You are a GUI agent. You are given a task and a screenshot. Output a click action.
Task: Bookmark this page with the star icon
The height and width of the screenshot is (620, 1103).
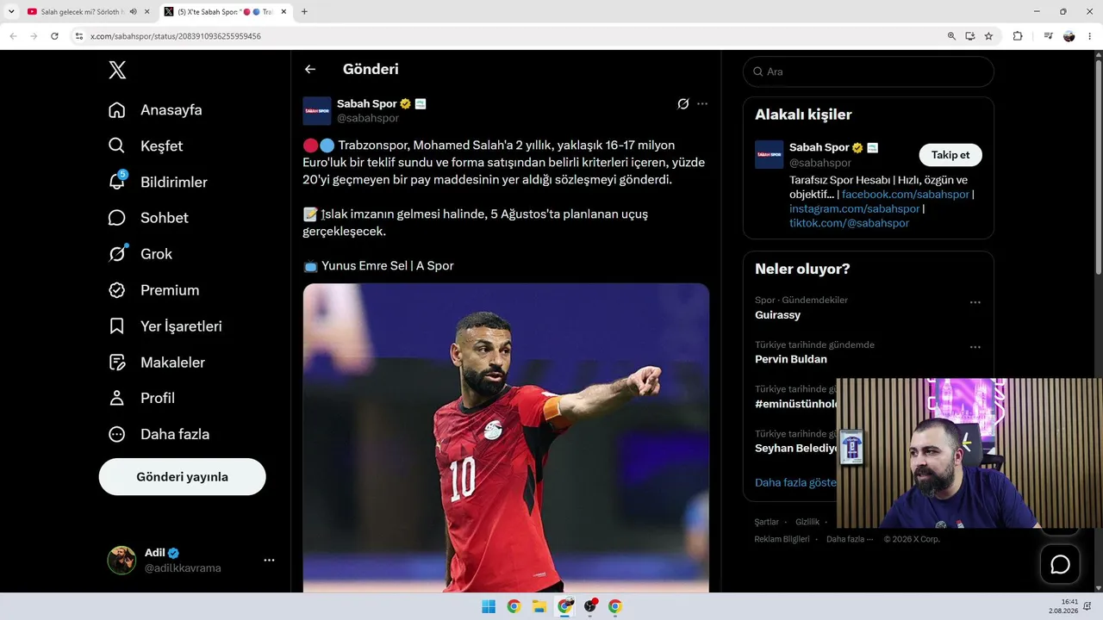(x=988, y=36)
